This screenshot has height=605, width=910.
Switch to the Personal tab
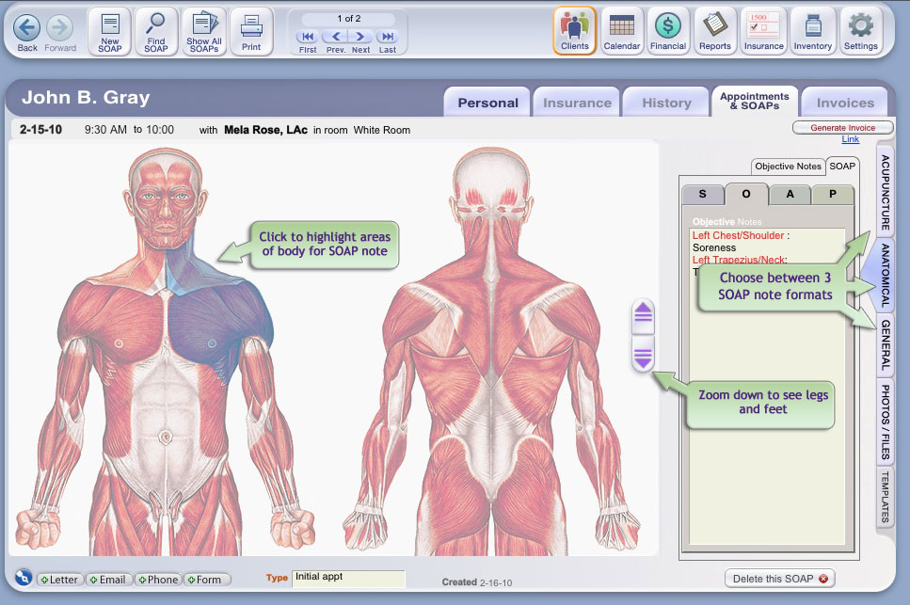[x=487, y=103]
